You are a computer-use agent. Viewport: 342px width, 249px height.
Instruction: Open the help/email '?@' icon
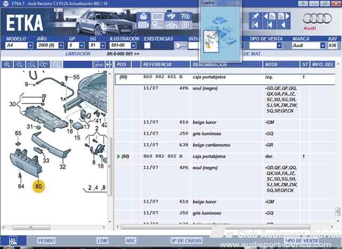[185, 17]
